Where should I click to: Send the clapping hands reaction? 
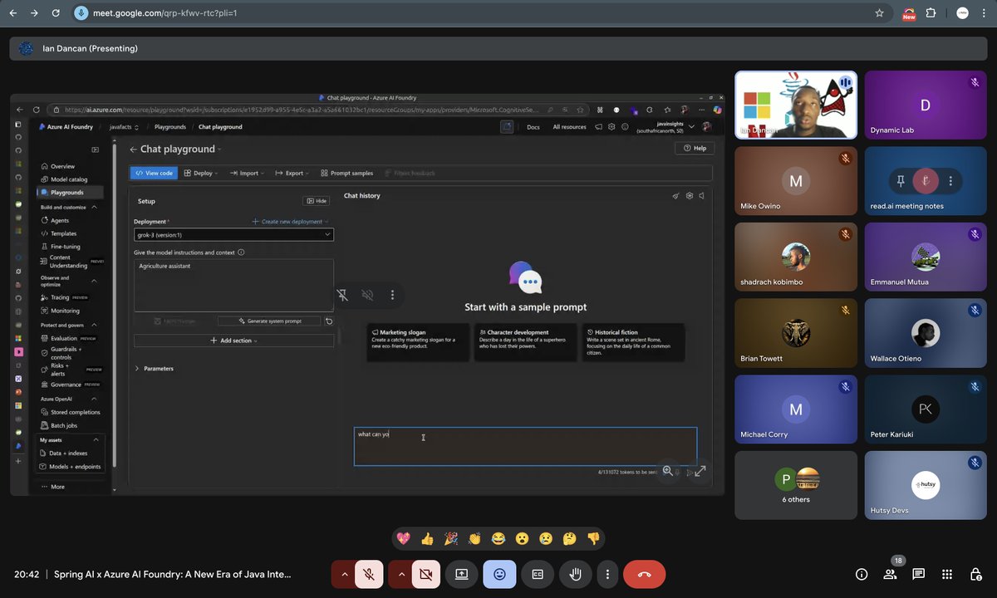(x=474, y=538)
